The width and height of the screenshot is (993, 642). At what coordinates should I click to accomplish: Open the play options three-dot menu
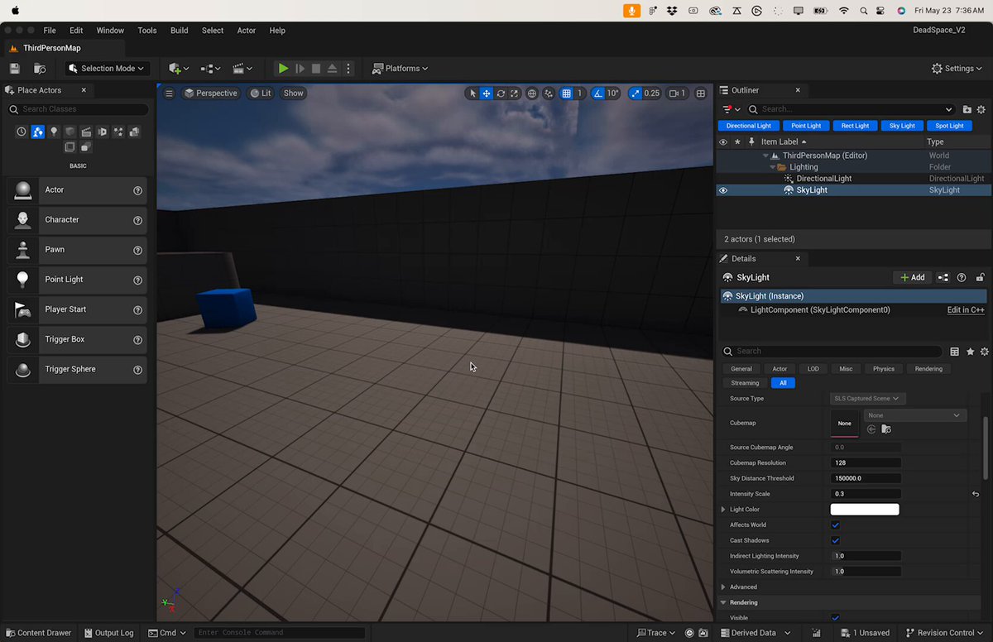[x=348, y=69]
